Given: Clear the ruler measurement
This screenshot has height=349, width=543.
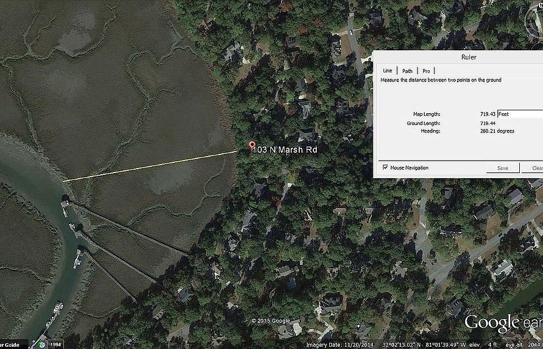Looking at the screenshot, I should pos(533,168).
